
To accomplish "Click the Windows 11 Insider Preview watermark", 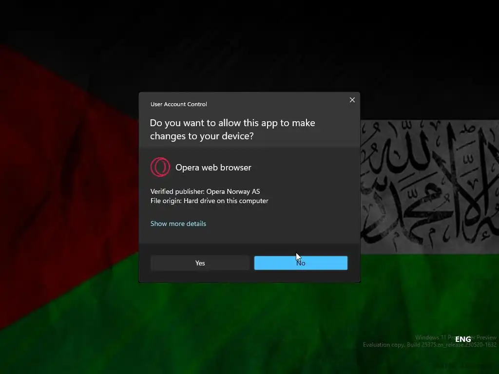I will (456, 337).
